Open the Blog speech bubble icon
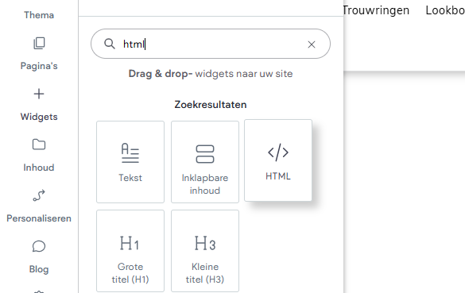Screen dimensions: 465x293 click(39, 246)
